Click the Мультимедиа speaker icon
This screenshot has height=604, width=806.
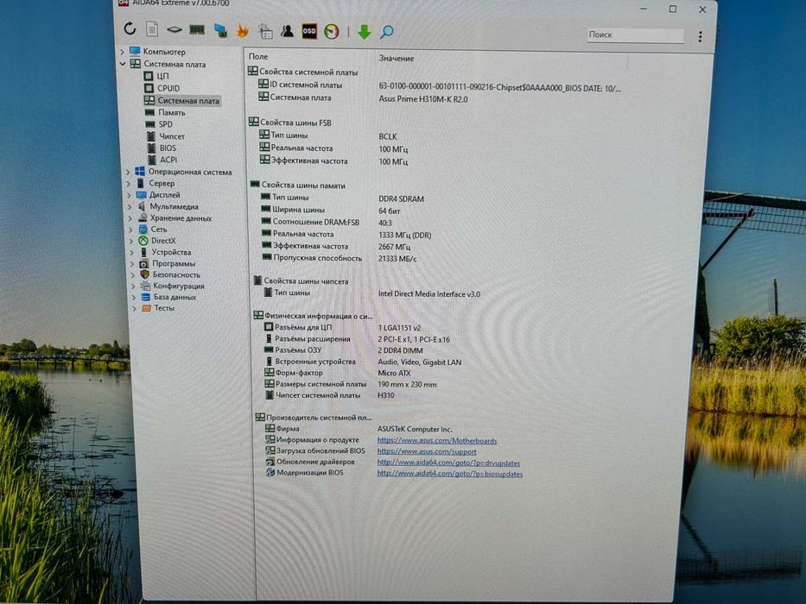pyautogui.click(x=142, y=206)
